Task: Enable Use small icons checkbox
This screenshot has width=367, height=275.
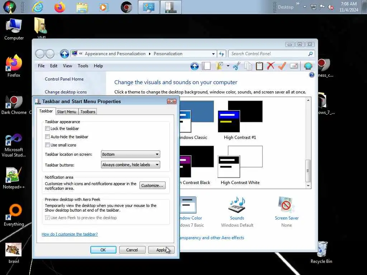Action: click(47, 145)
